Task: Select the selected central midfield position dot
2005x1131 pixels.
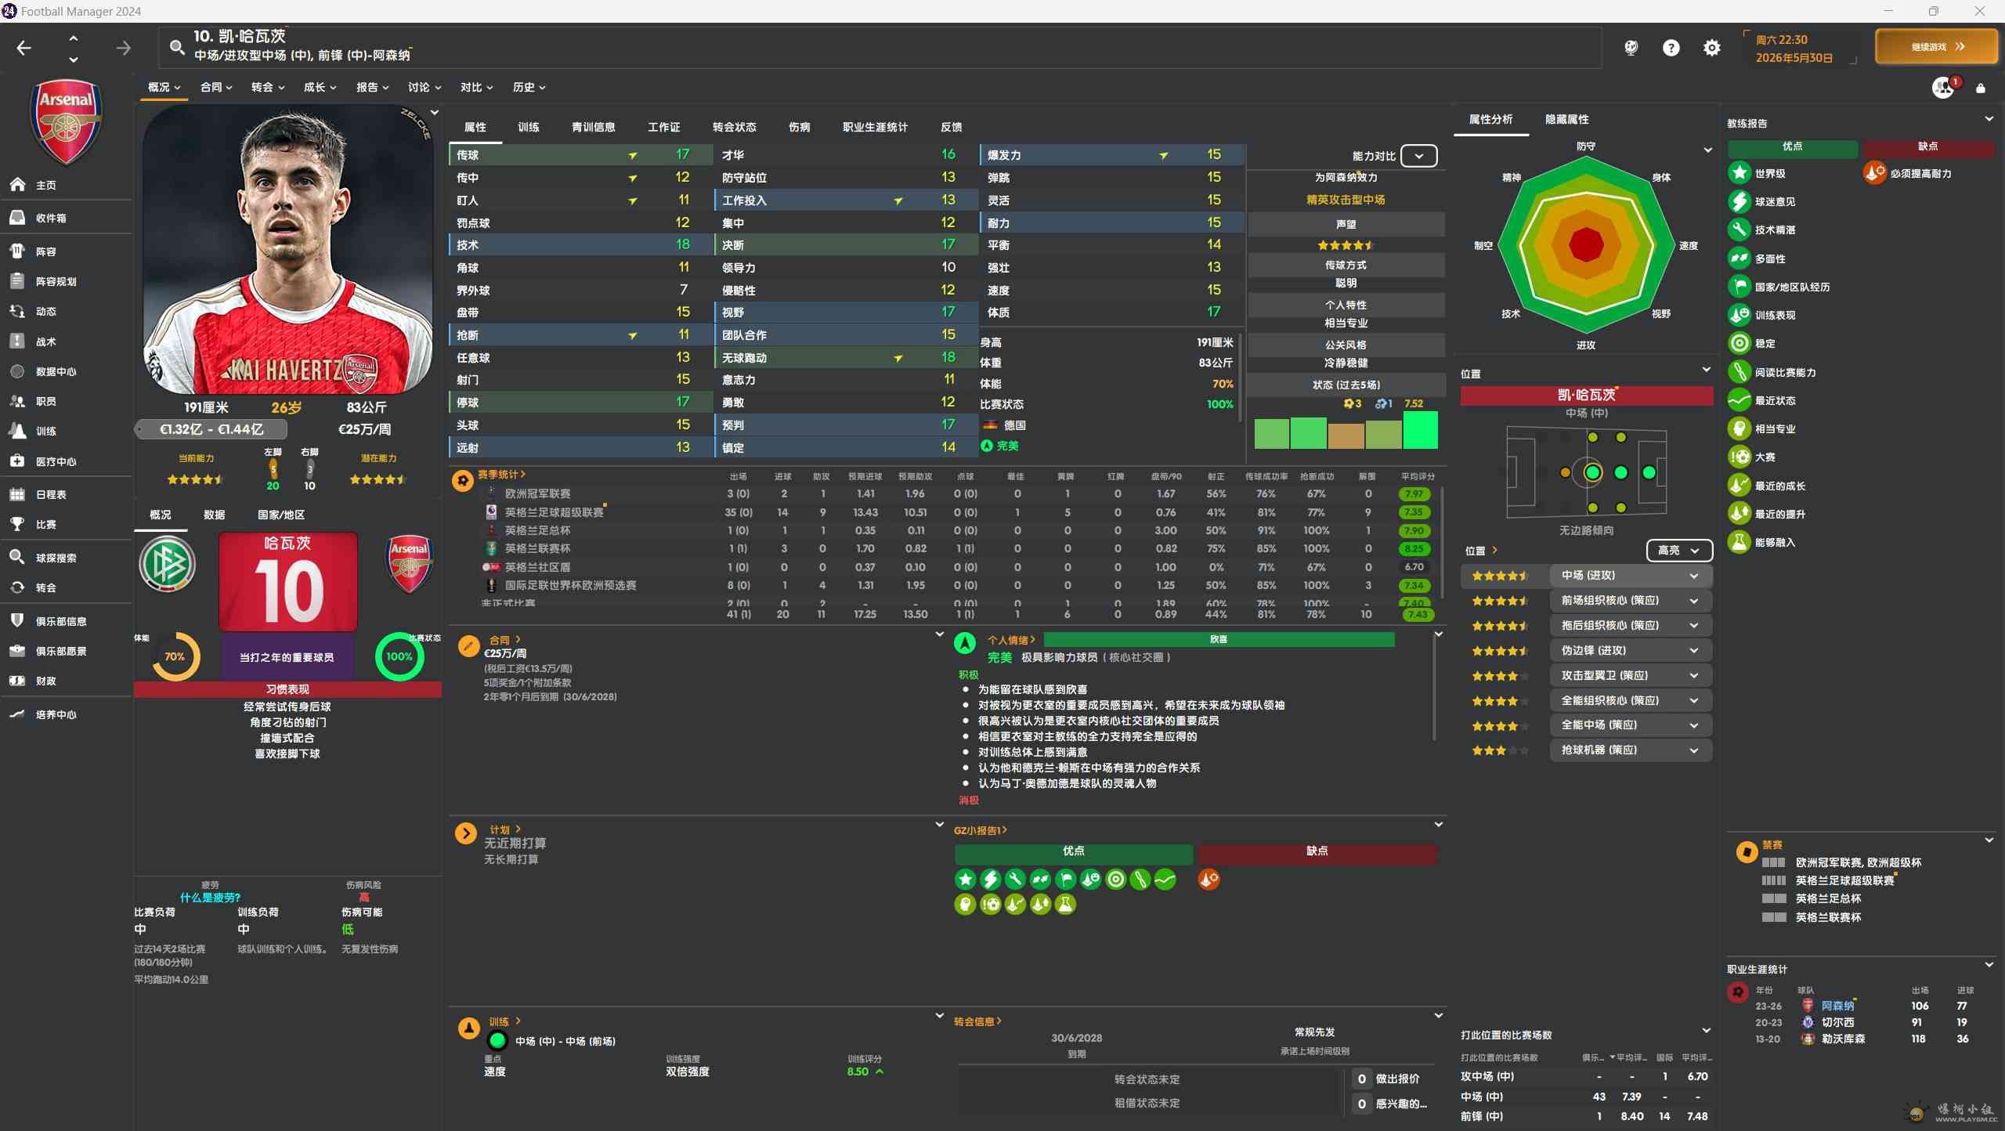Action: click(x=1592, y=472)
